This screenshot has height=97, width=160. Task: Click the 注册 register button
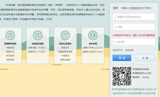pyautogui.click(x=145, y=58)
